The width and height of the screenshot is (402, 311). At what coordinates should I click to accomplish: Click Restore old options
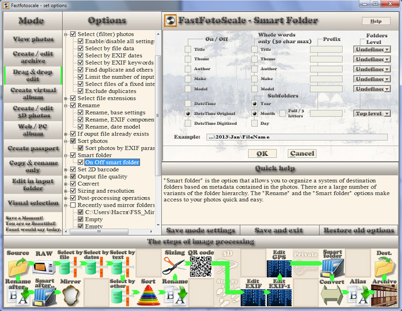359,230
